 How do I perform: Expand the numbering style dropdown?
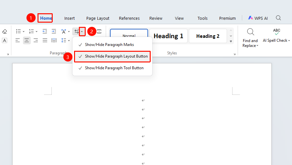pyautogui.click(x=37, y=31)
